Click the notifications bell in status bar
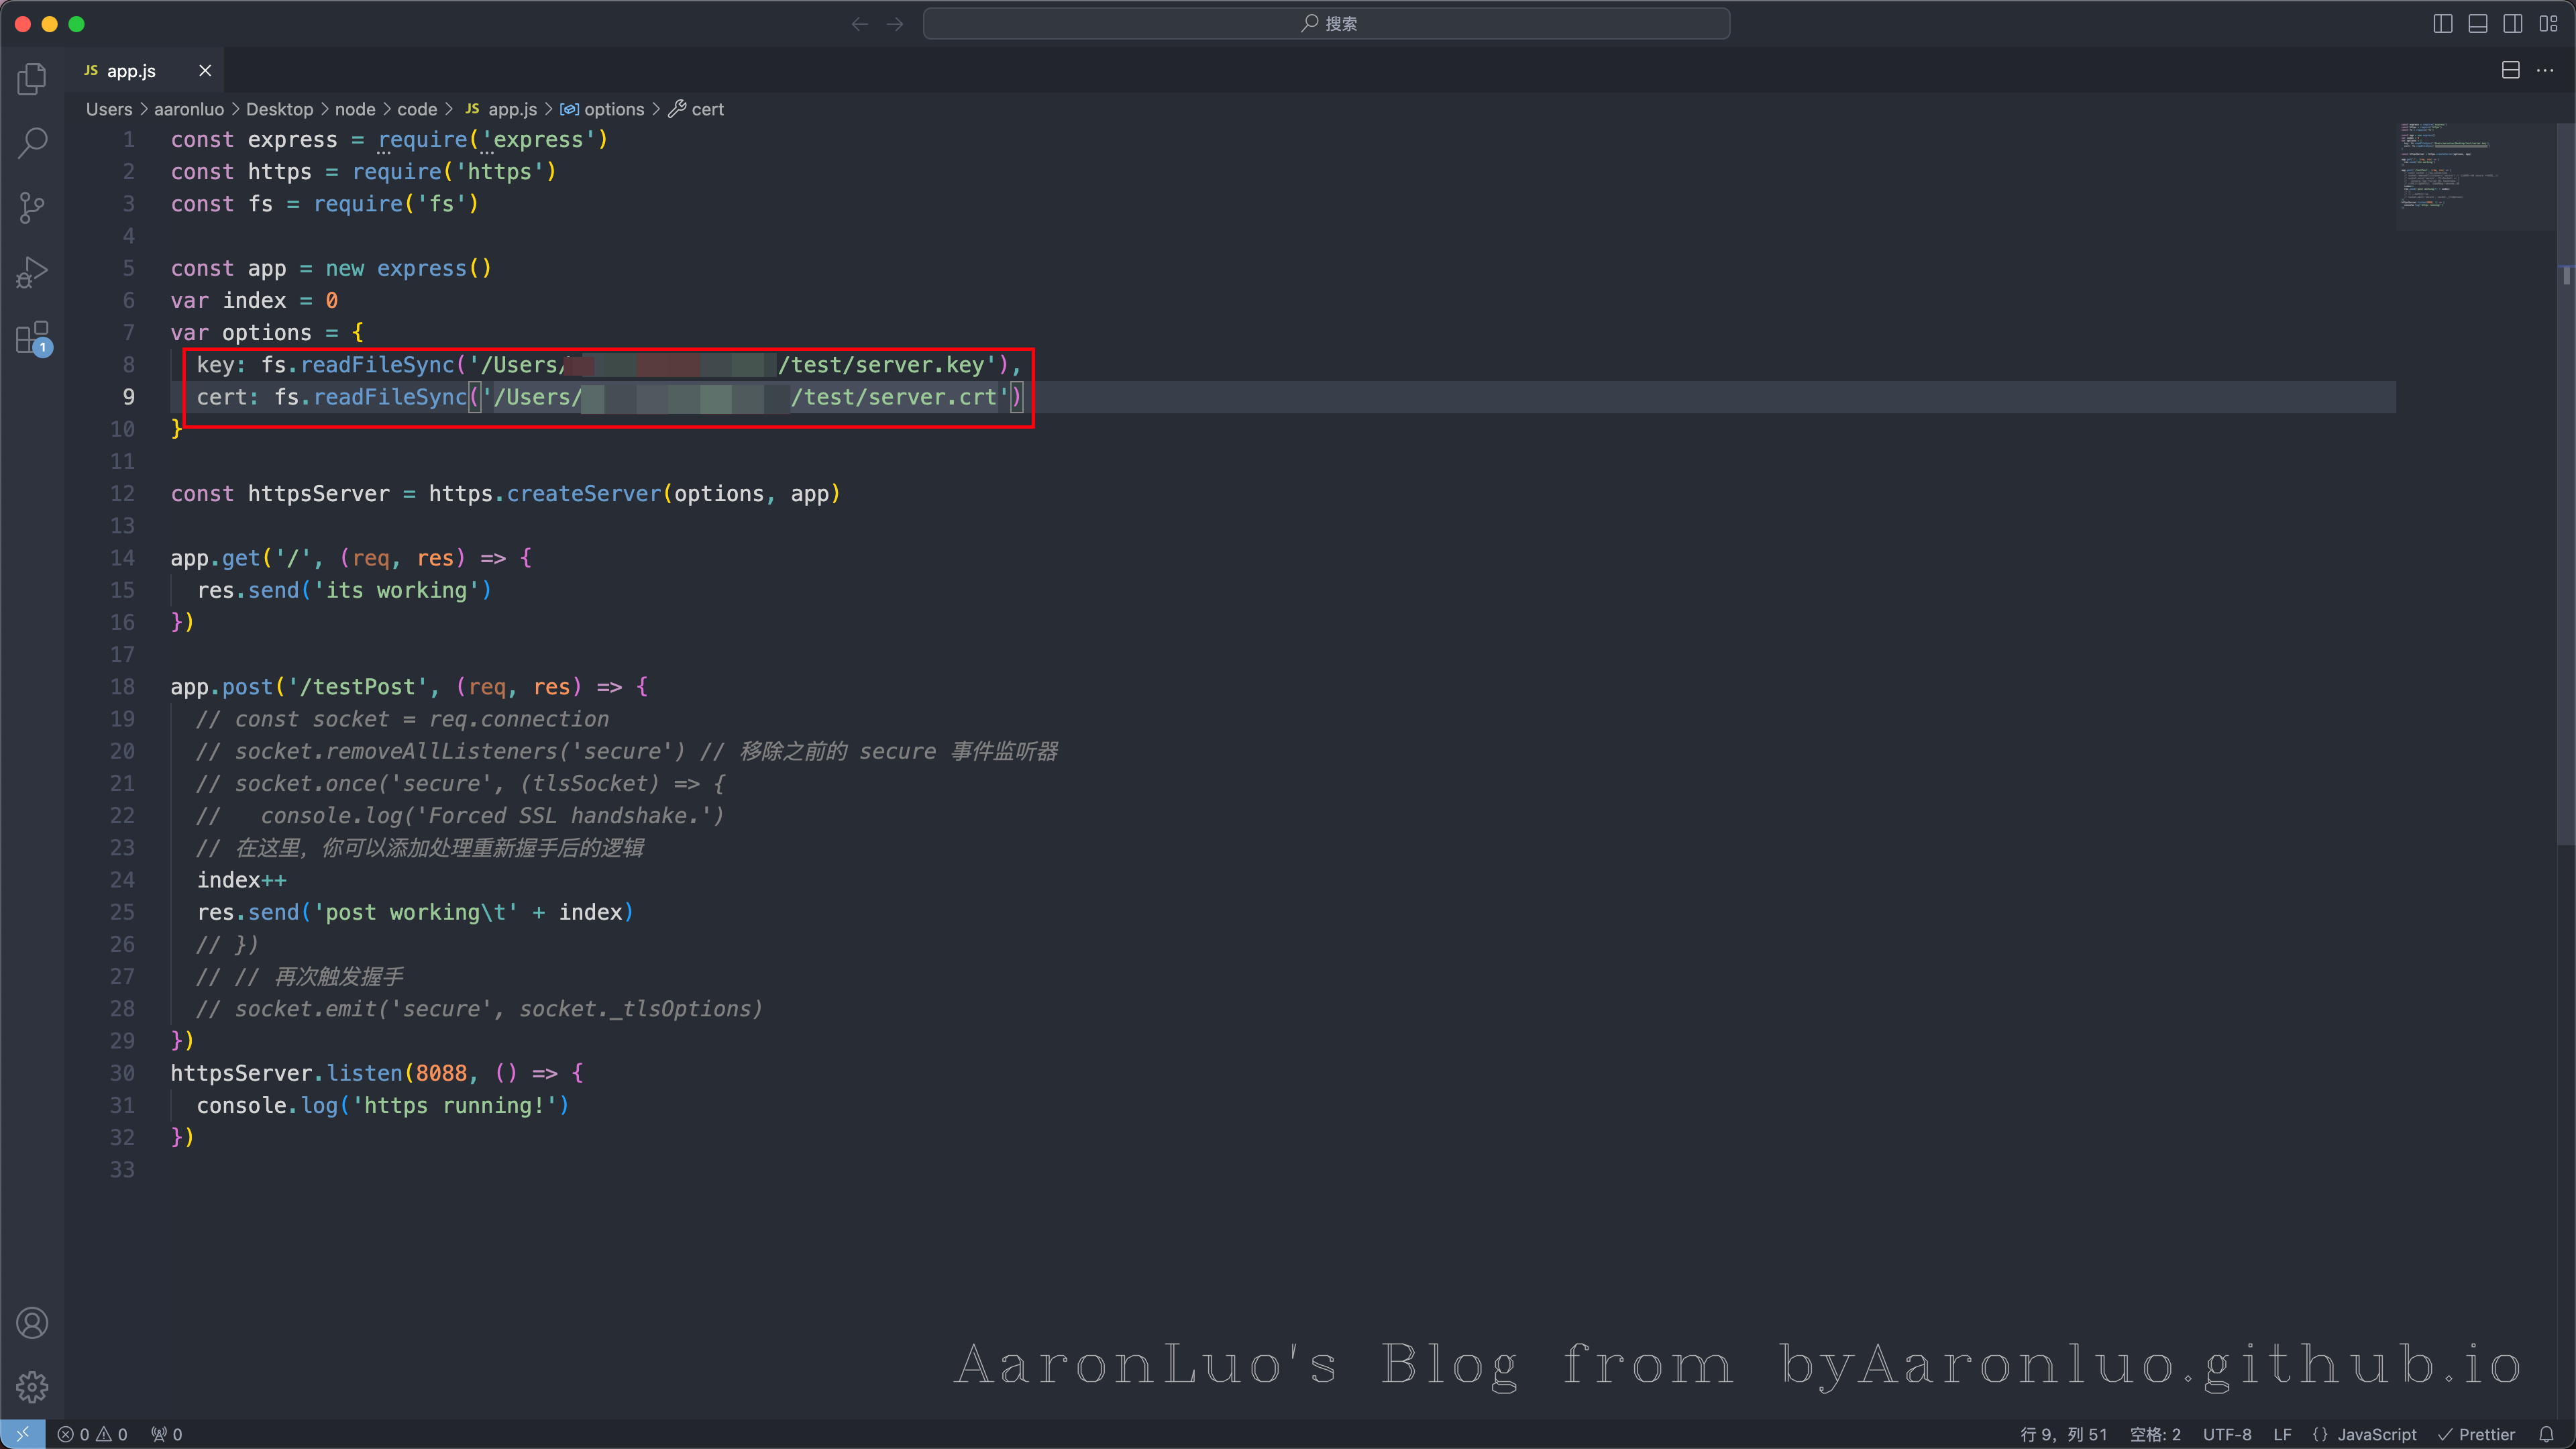This screenshot has width=2576, height=1449. point(2546,1434)
